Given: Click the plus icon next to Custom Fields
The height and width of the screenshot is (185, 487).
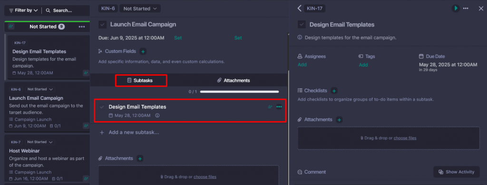Looking at the screenshot, I should 143,51.
